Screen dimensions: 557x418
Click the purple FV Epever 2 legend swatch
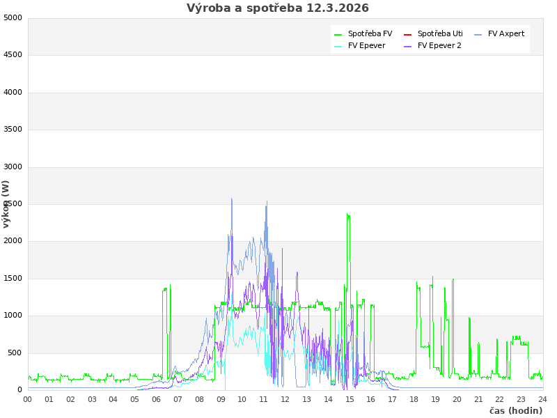(x=408, y=46)
